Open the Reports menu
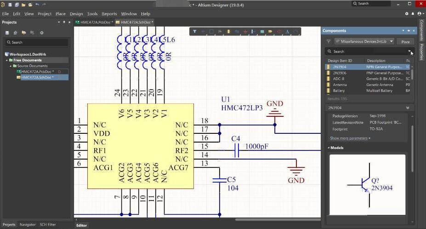 tap(109, 14)
